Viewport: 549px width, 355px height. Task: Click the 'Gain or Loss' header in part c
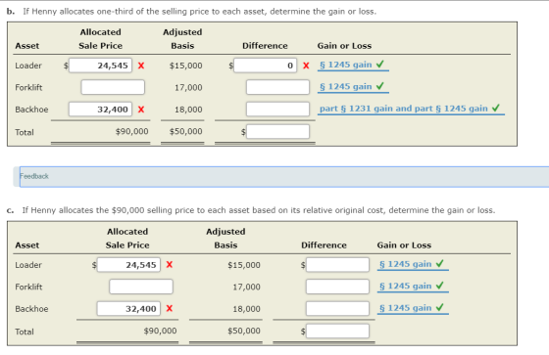(x=404, y=245)
